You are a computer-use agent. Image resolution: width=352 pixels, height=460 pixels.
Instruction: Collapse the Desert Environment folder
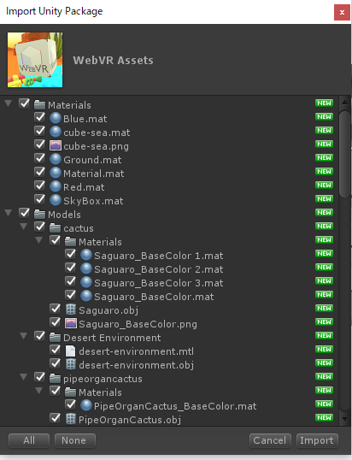pyautogui.click(x=24, y=336)
